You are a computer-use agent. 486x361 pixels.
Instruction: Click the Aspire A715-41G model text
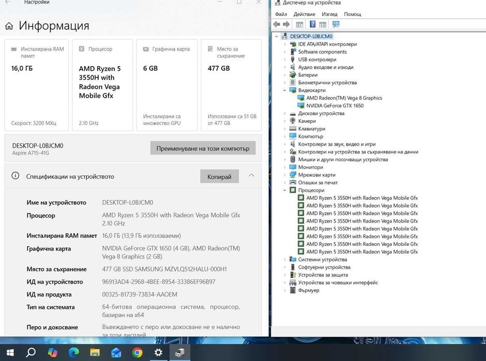point(30,153)
